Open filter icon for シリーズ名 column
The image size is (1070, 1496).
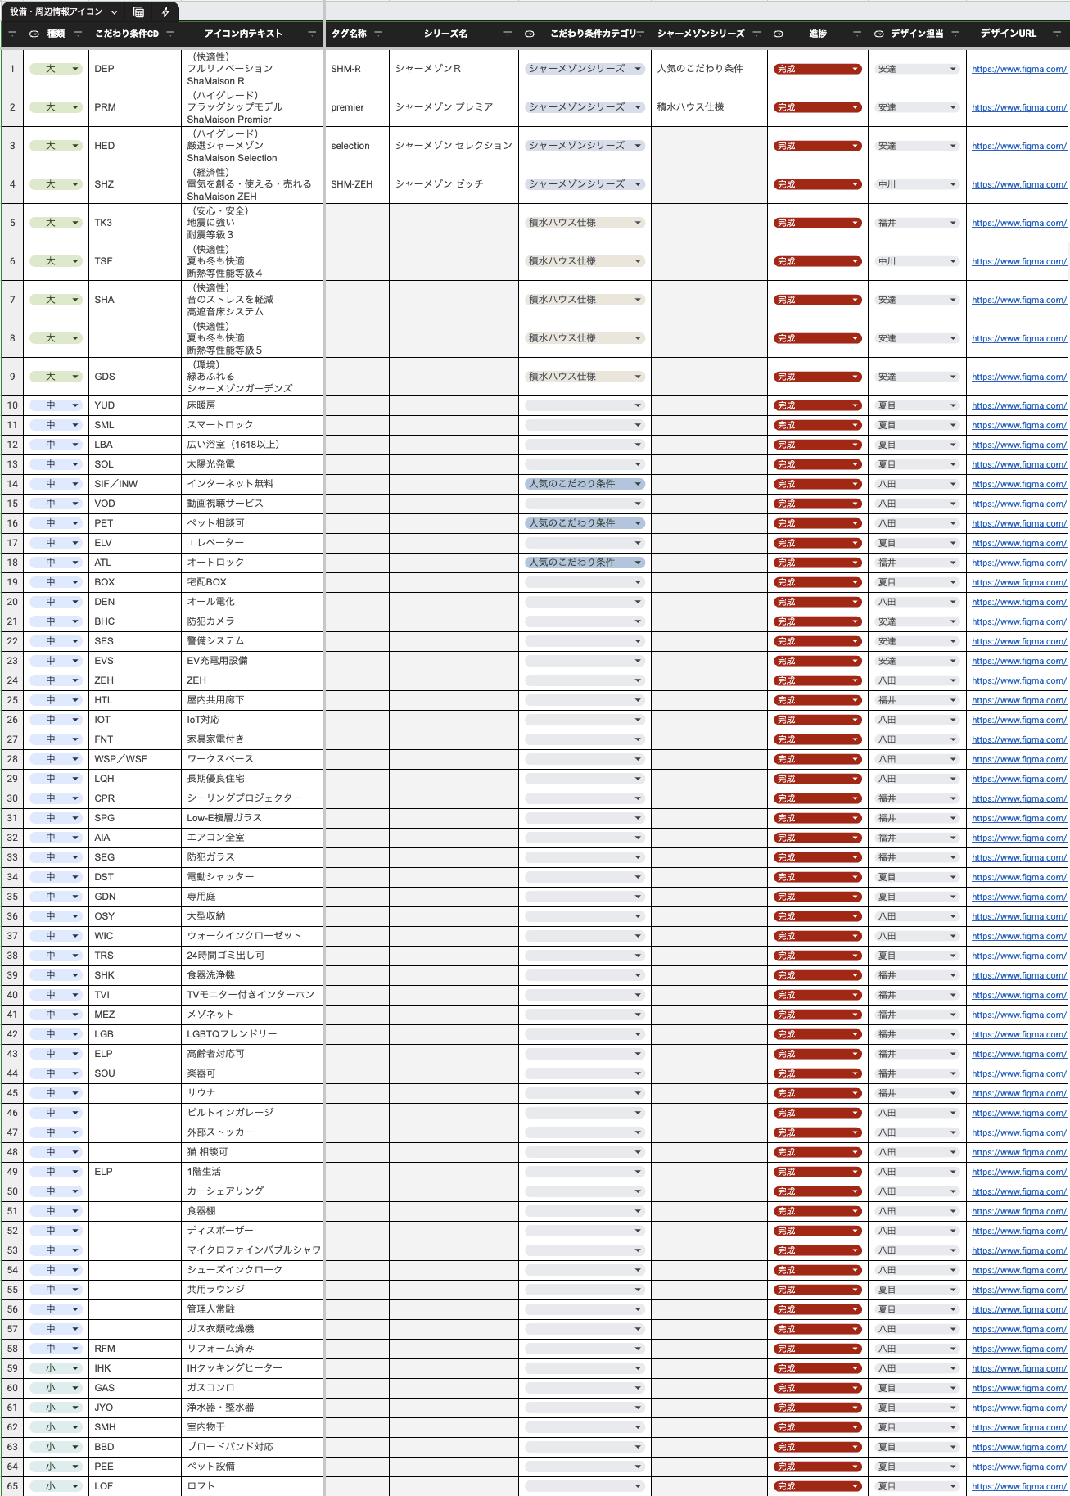click(508, 34)
